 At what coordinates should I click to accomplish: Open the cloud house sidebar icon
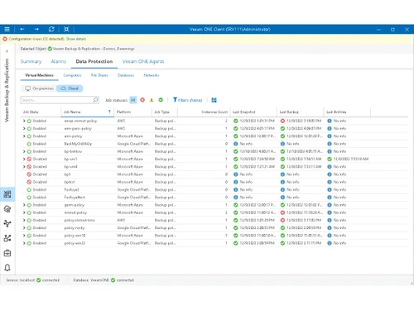pos(7,209)
